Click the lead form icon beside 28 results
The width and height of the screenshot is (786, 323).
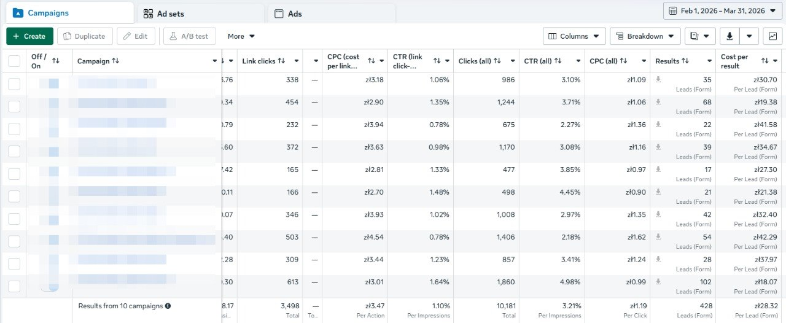(658, 259)
